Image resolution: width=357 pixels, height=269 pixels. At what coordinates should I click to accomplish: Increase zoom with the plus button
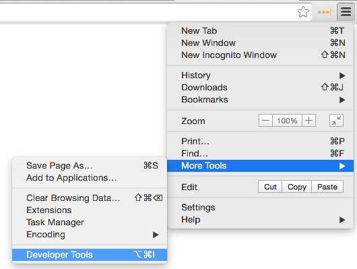tap(309, 121)
